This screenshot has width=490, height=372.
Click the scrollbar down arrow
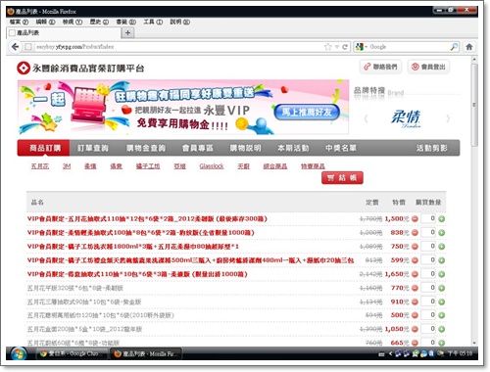(474, 343)
